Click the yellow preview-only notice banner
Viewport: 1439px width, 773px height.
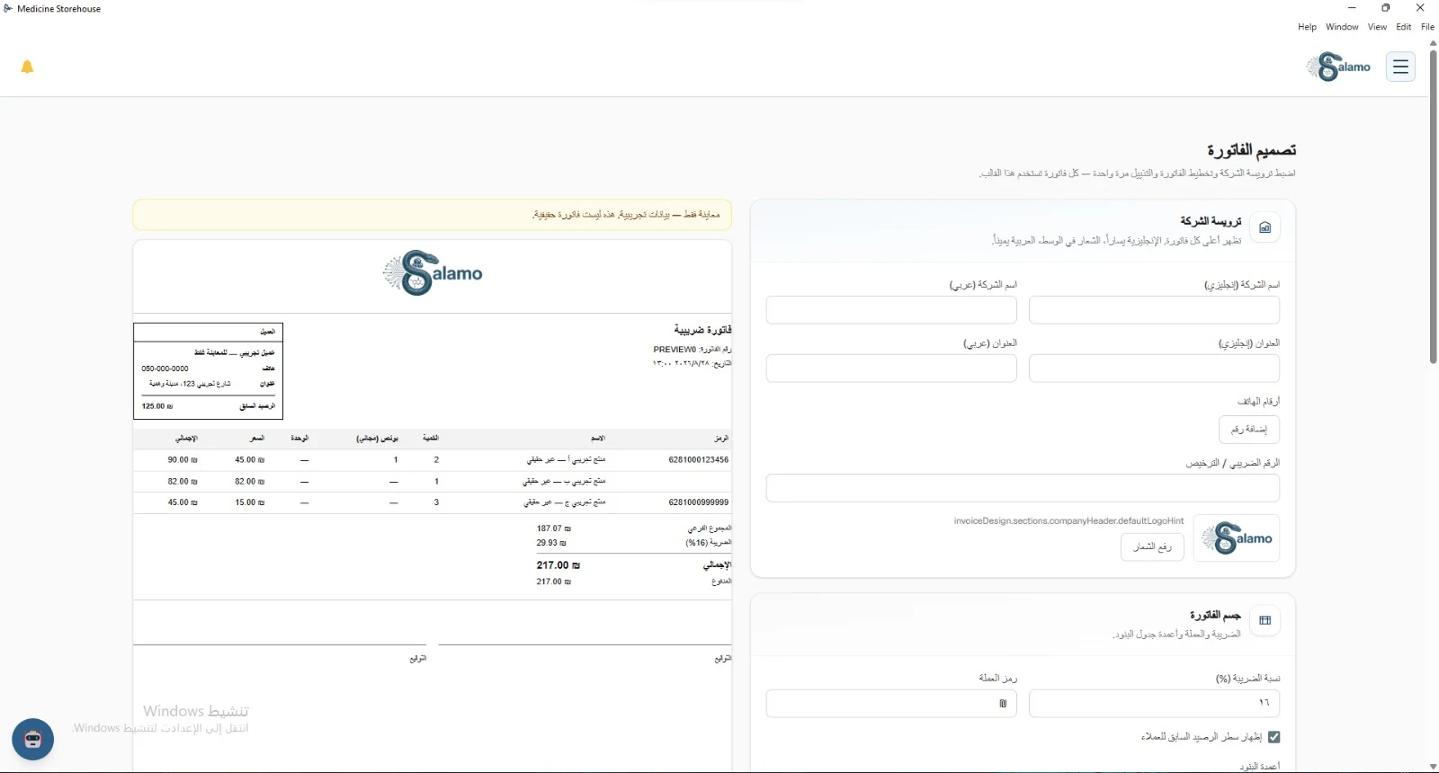pyautogui.click(x=433, y=215)
